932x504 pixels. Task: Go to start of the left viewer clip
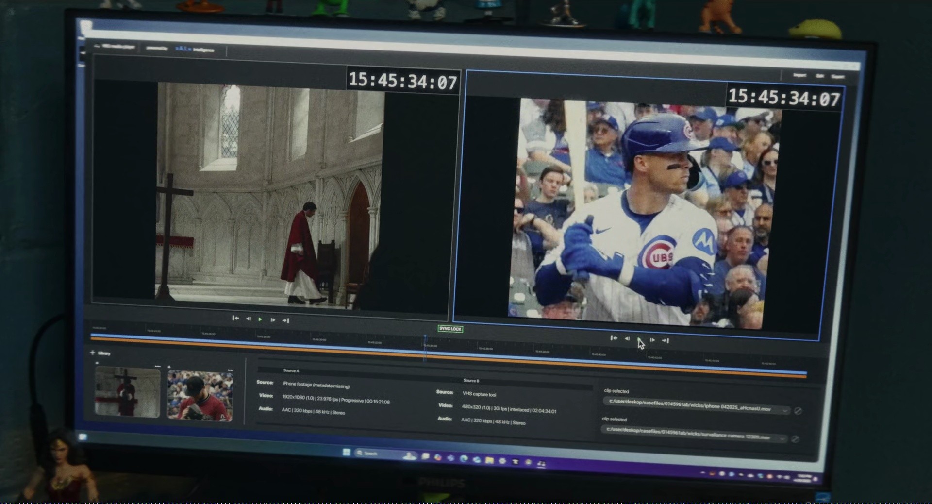pos(235,319)
